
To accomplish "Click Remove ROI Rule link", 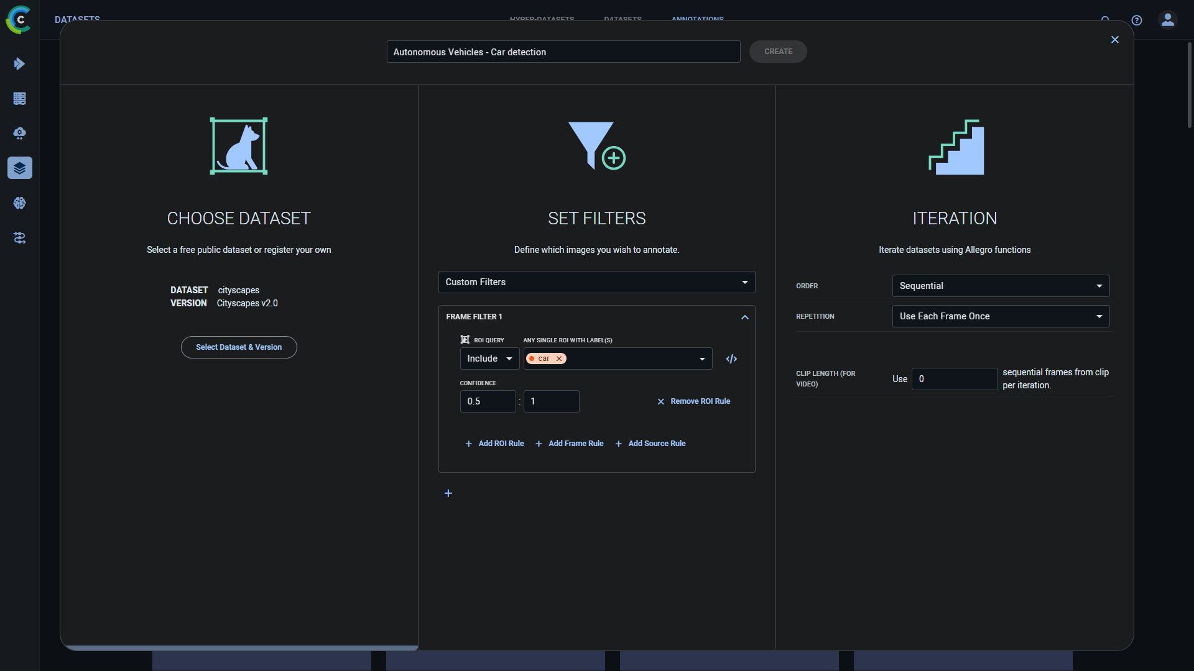I will click(694, 401).
